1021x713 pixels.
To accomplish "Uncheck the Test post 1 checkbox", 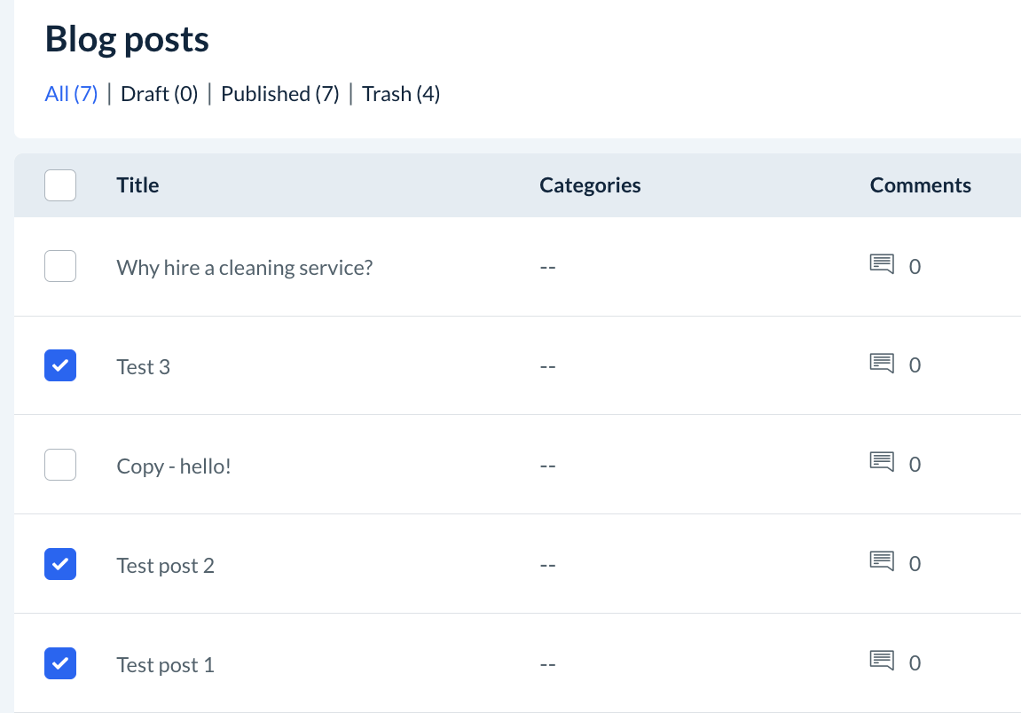I will pyautogui.click(x=60, y=663).
